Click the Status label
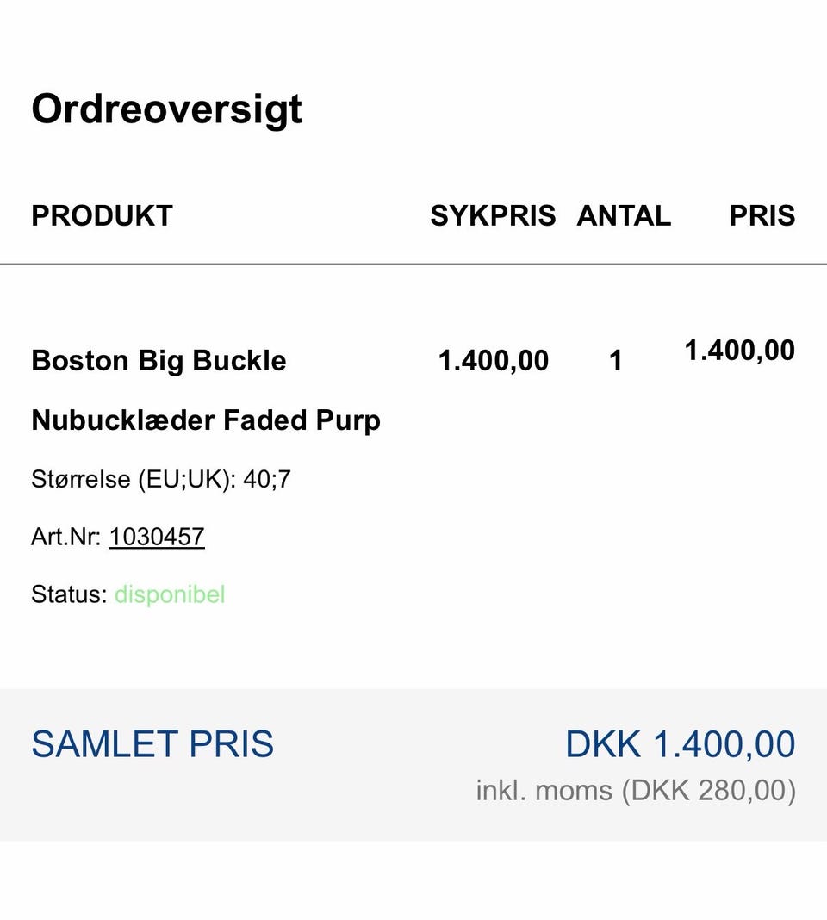The width and height of the screenshot is (827, 920). pyautogui.click(x=69, y=594)
